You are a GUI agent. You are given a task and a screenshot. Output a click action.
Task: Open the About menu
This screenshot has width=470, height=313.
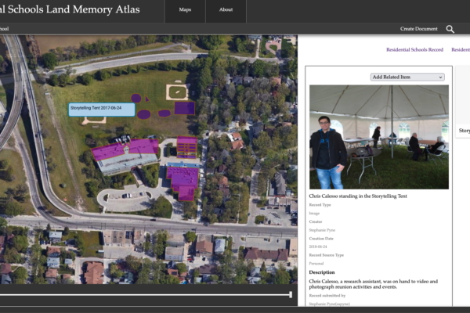[226, 10]
